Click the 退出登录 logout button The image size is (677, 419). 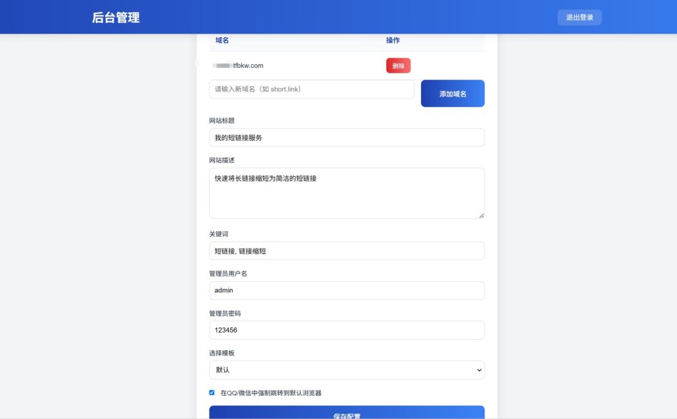point(579,17)
